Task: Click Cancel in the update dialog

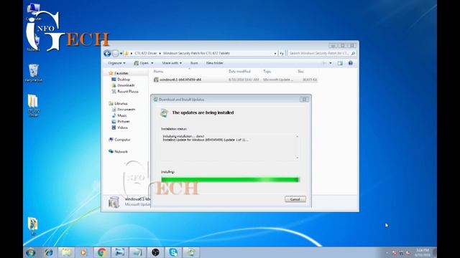Action: pyautogui.click(x=295, y=199)
